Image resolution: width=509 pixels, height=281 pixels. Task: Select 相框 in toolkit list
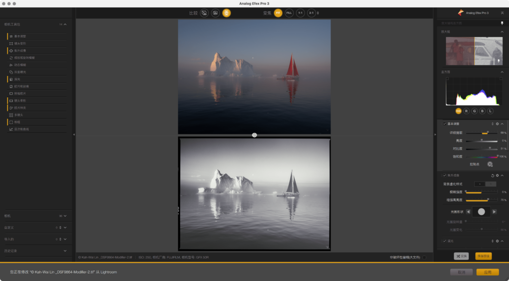click(x=37, y=122)
